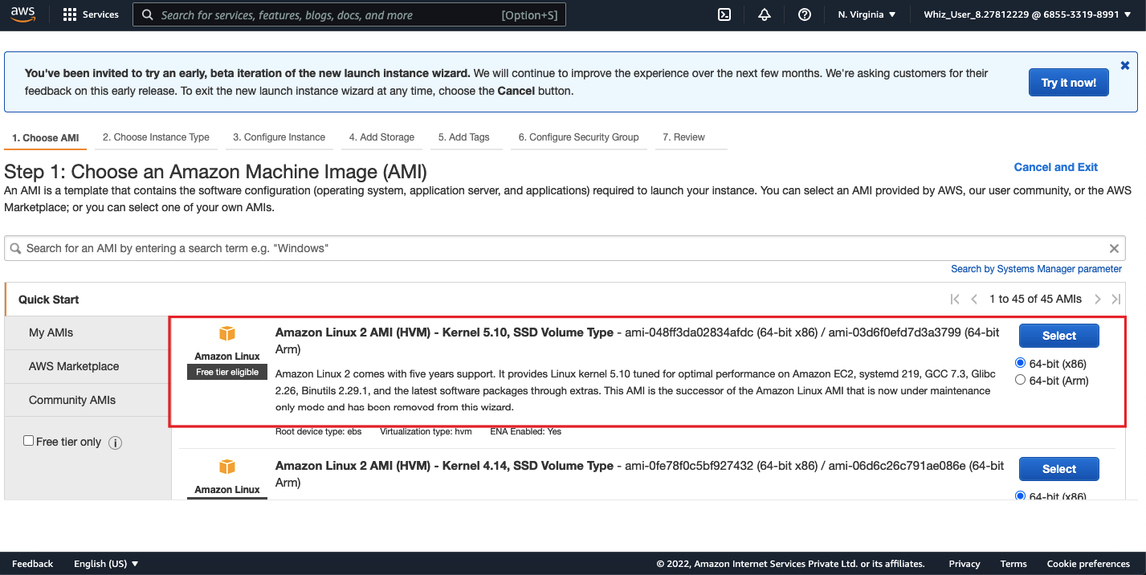
Task: Go to Configure Instance step
Action: [x=279, y=137]
